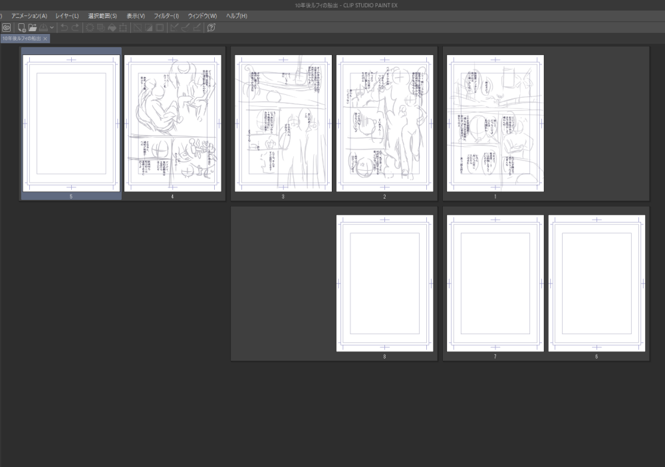
Task: Open the フィルター(I) menu
Action: (x=166, y=16)
